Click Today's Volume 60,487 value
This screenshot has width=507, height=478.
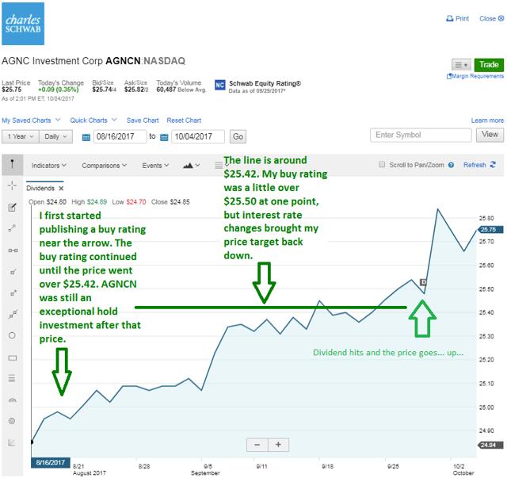[166, 90]
